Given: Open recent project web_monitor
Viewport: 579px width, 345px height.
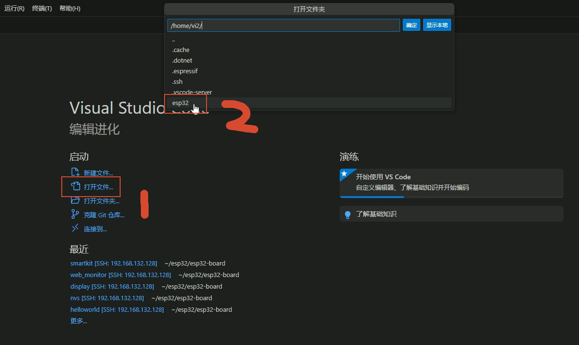Looking at the screenshot, I should pos(120,275).
